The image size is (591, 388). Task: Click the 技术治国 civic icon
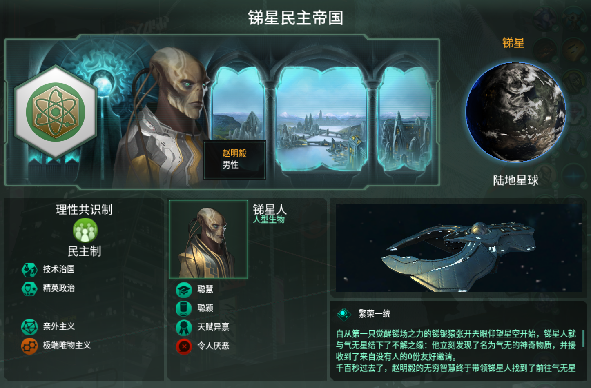click(x=29, y=269)
